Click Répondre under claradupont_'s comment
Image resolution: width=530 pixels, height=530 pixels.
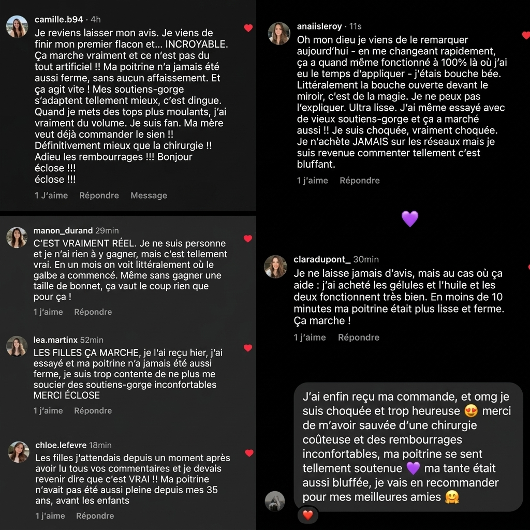(359, 337)
